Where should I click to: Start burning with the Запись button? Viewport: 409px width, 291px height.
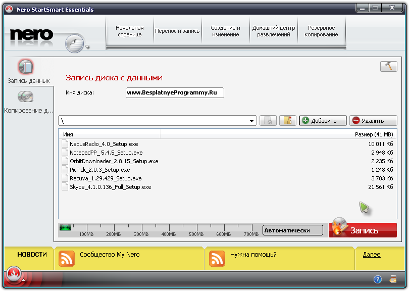(x=363, y=230)
